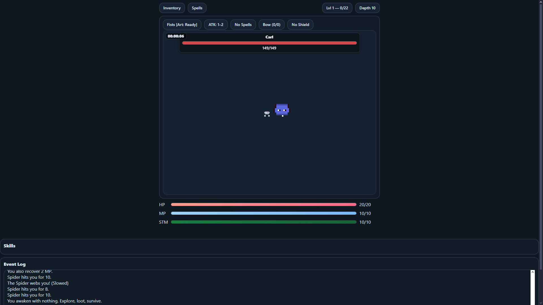Click the No Shield slot

pyautogui.click(x=300, y=25)
